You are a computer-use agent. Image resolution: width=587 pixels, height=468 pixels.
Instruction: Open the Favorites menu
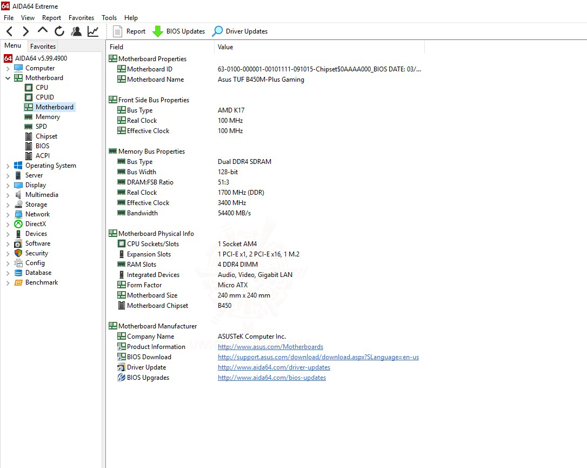[x=81, y=18]
